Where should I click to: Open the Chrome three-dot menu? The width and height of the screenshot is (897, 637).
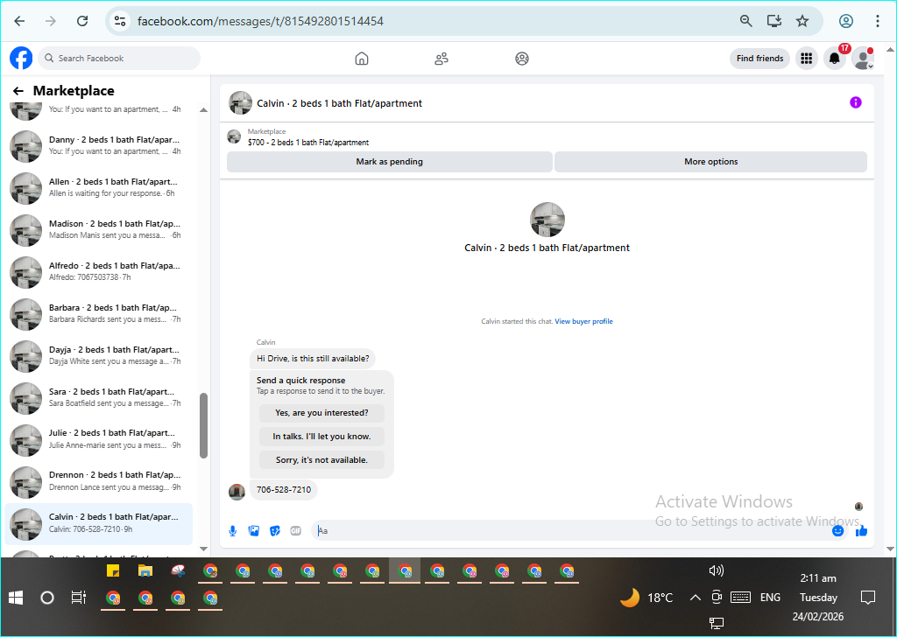[878, 21]
